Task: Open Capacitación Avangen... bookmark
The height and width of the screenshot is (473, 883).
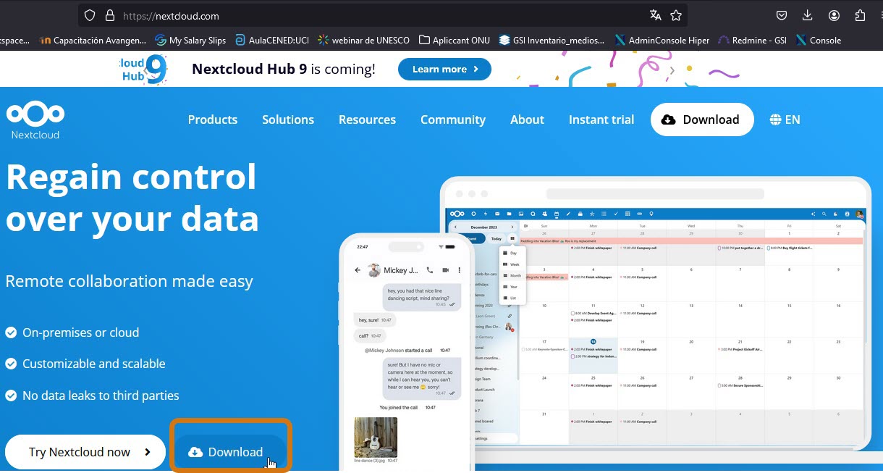Action: tap(93, 41)
